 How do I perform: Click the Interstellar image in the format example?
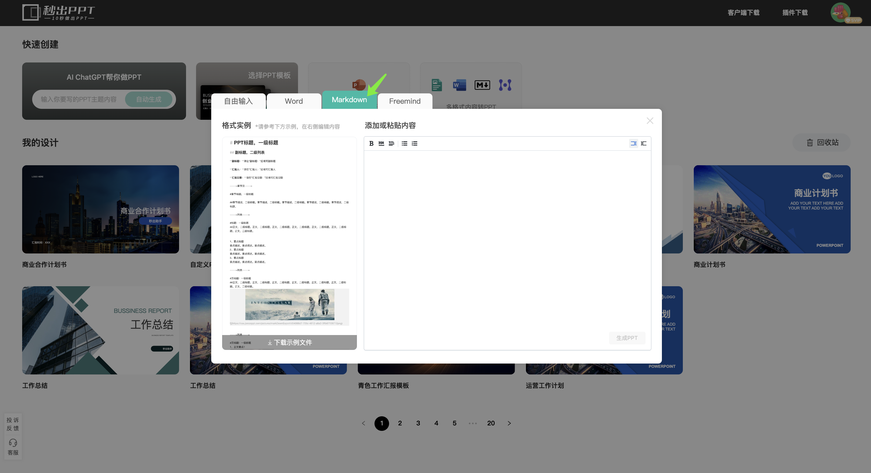coord(290,304)
